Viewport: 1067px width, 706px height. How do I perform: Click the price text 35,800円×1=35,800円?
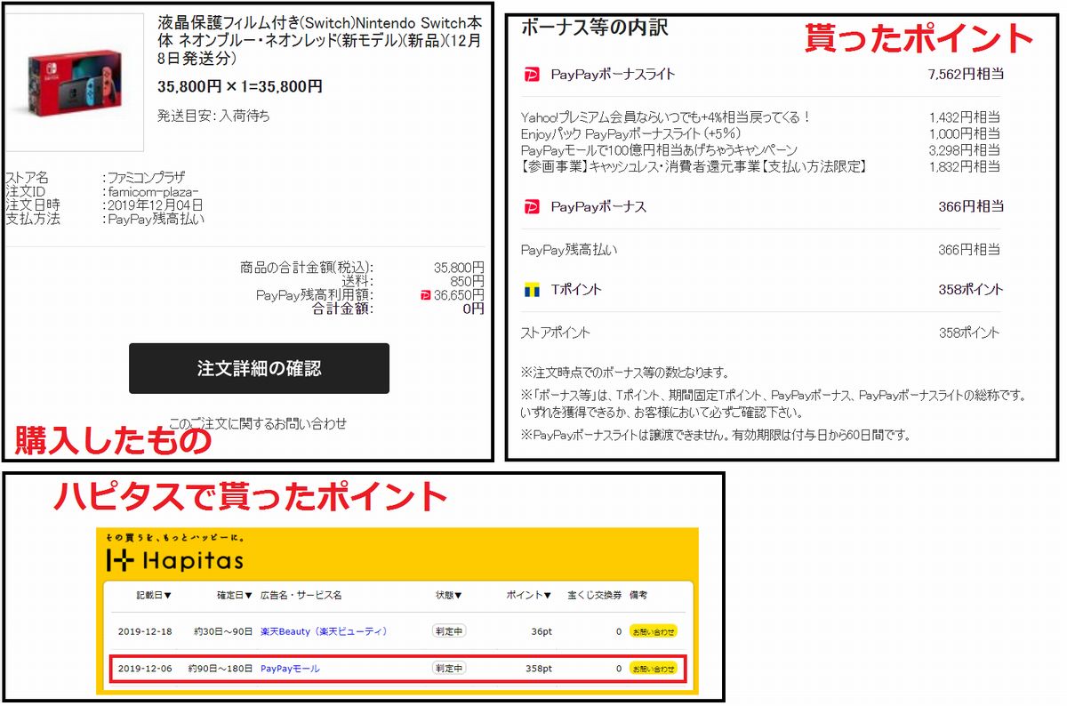click(x=240, y=86)
